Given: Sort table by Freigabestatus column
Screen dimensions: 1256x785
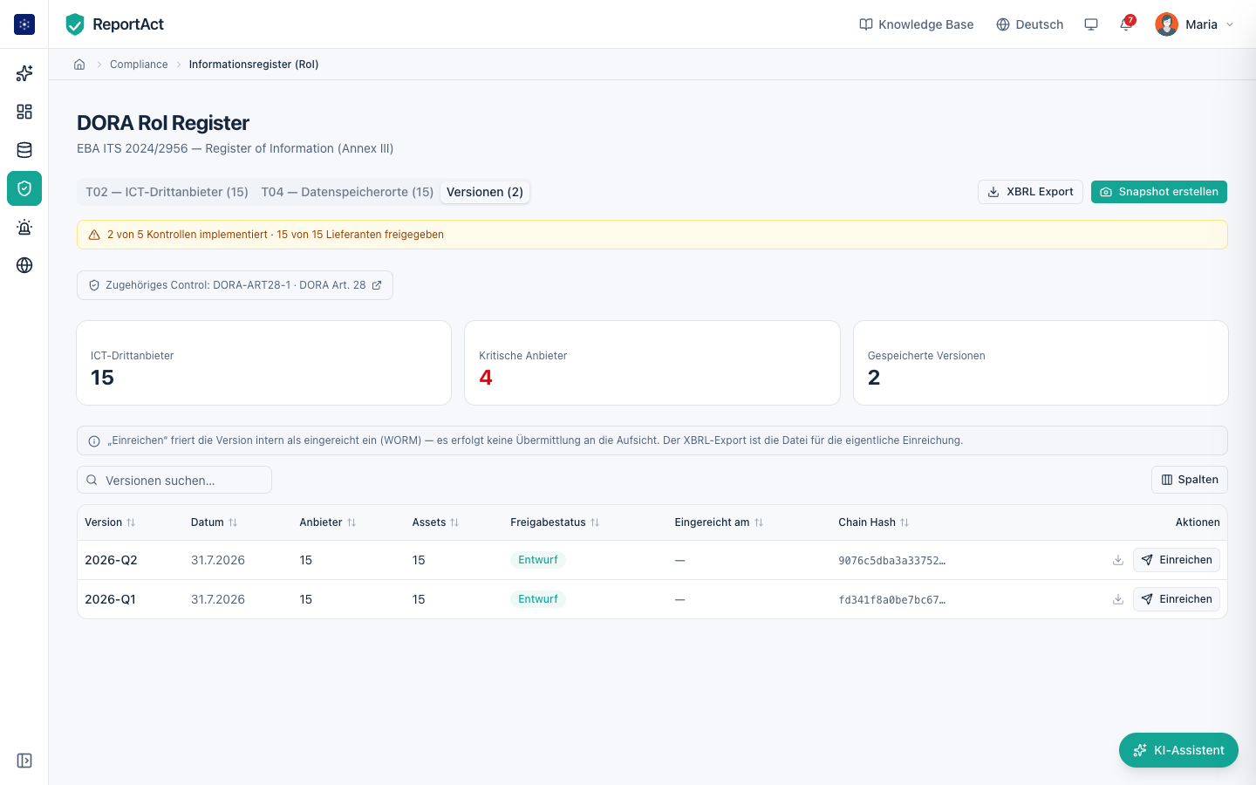Looking at the screenshot, I should [x=555, y=522].
